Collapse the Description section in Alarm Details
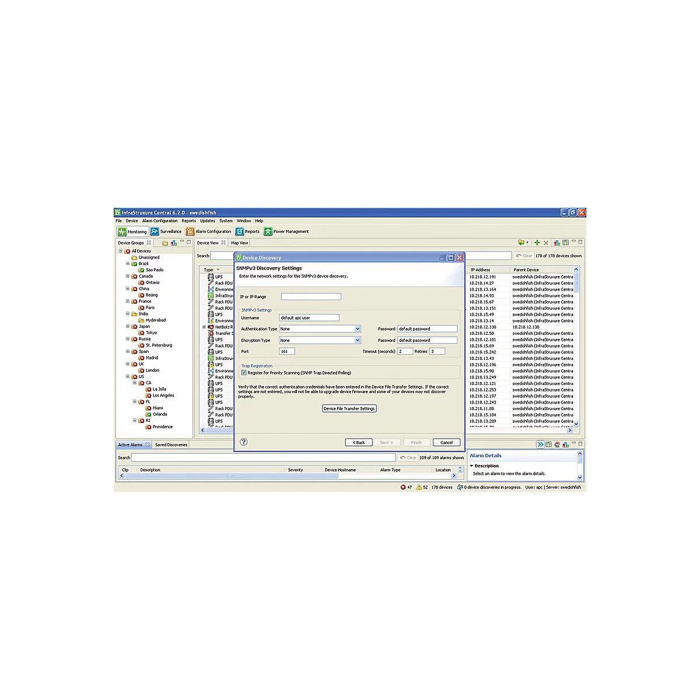 (x=471, y=466)
